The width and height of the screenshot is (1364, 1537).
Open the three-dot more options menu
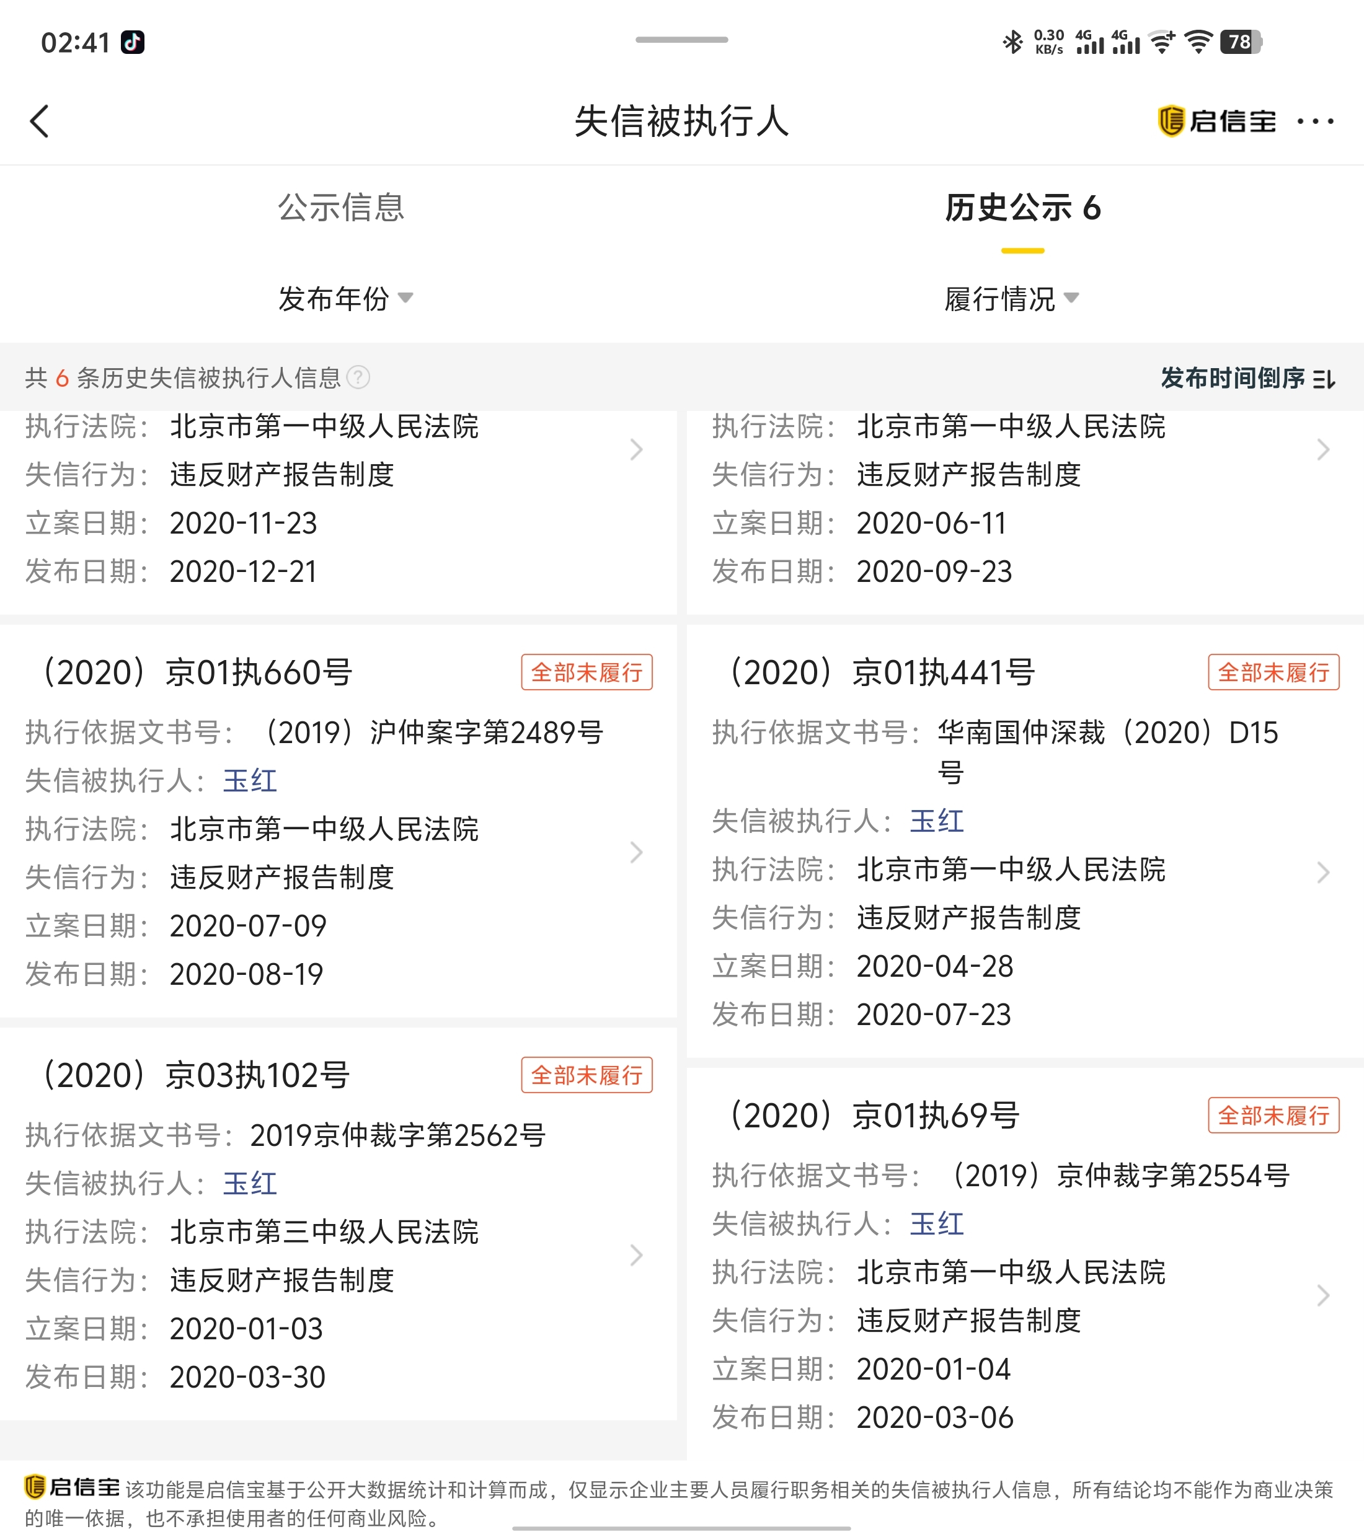coord(1315,121)
